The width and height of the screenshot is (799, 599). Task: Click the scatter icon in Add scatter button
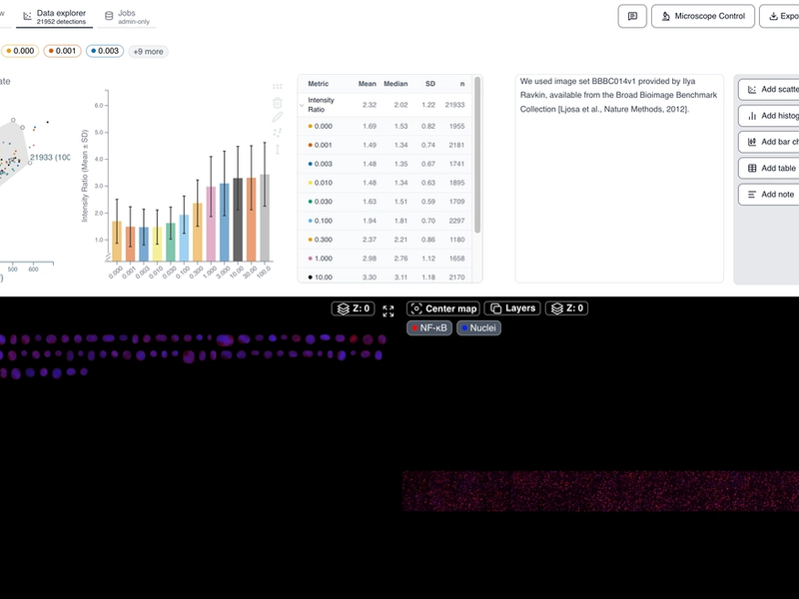752,90
